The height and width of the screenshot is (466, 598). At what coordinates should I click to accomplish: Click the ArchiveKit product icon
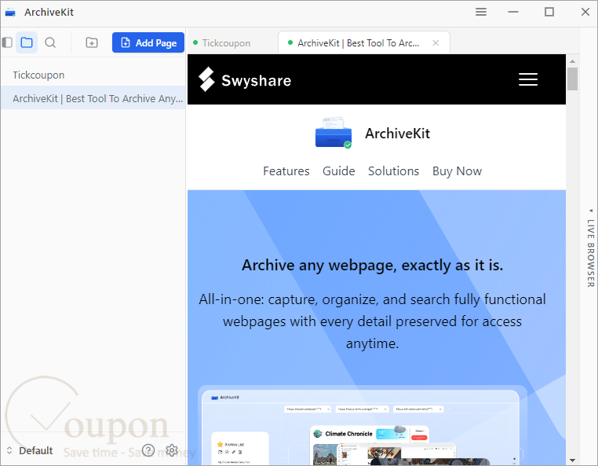coord(334,133)
